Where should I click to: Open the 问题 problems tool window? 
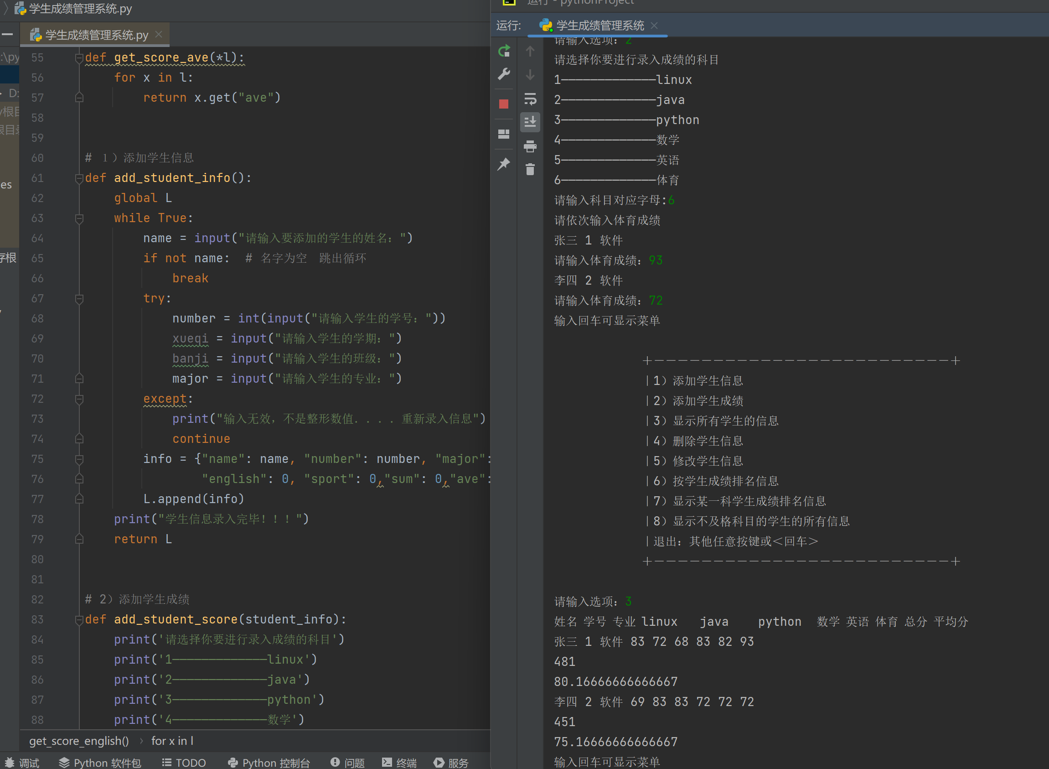click(x=348, y=763)
